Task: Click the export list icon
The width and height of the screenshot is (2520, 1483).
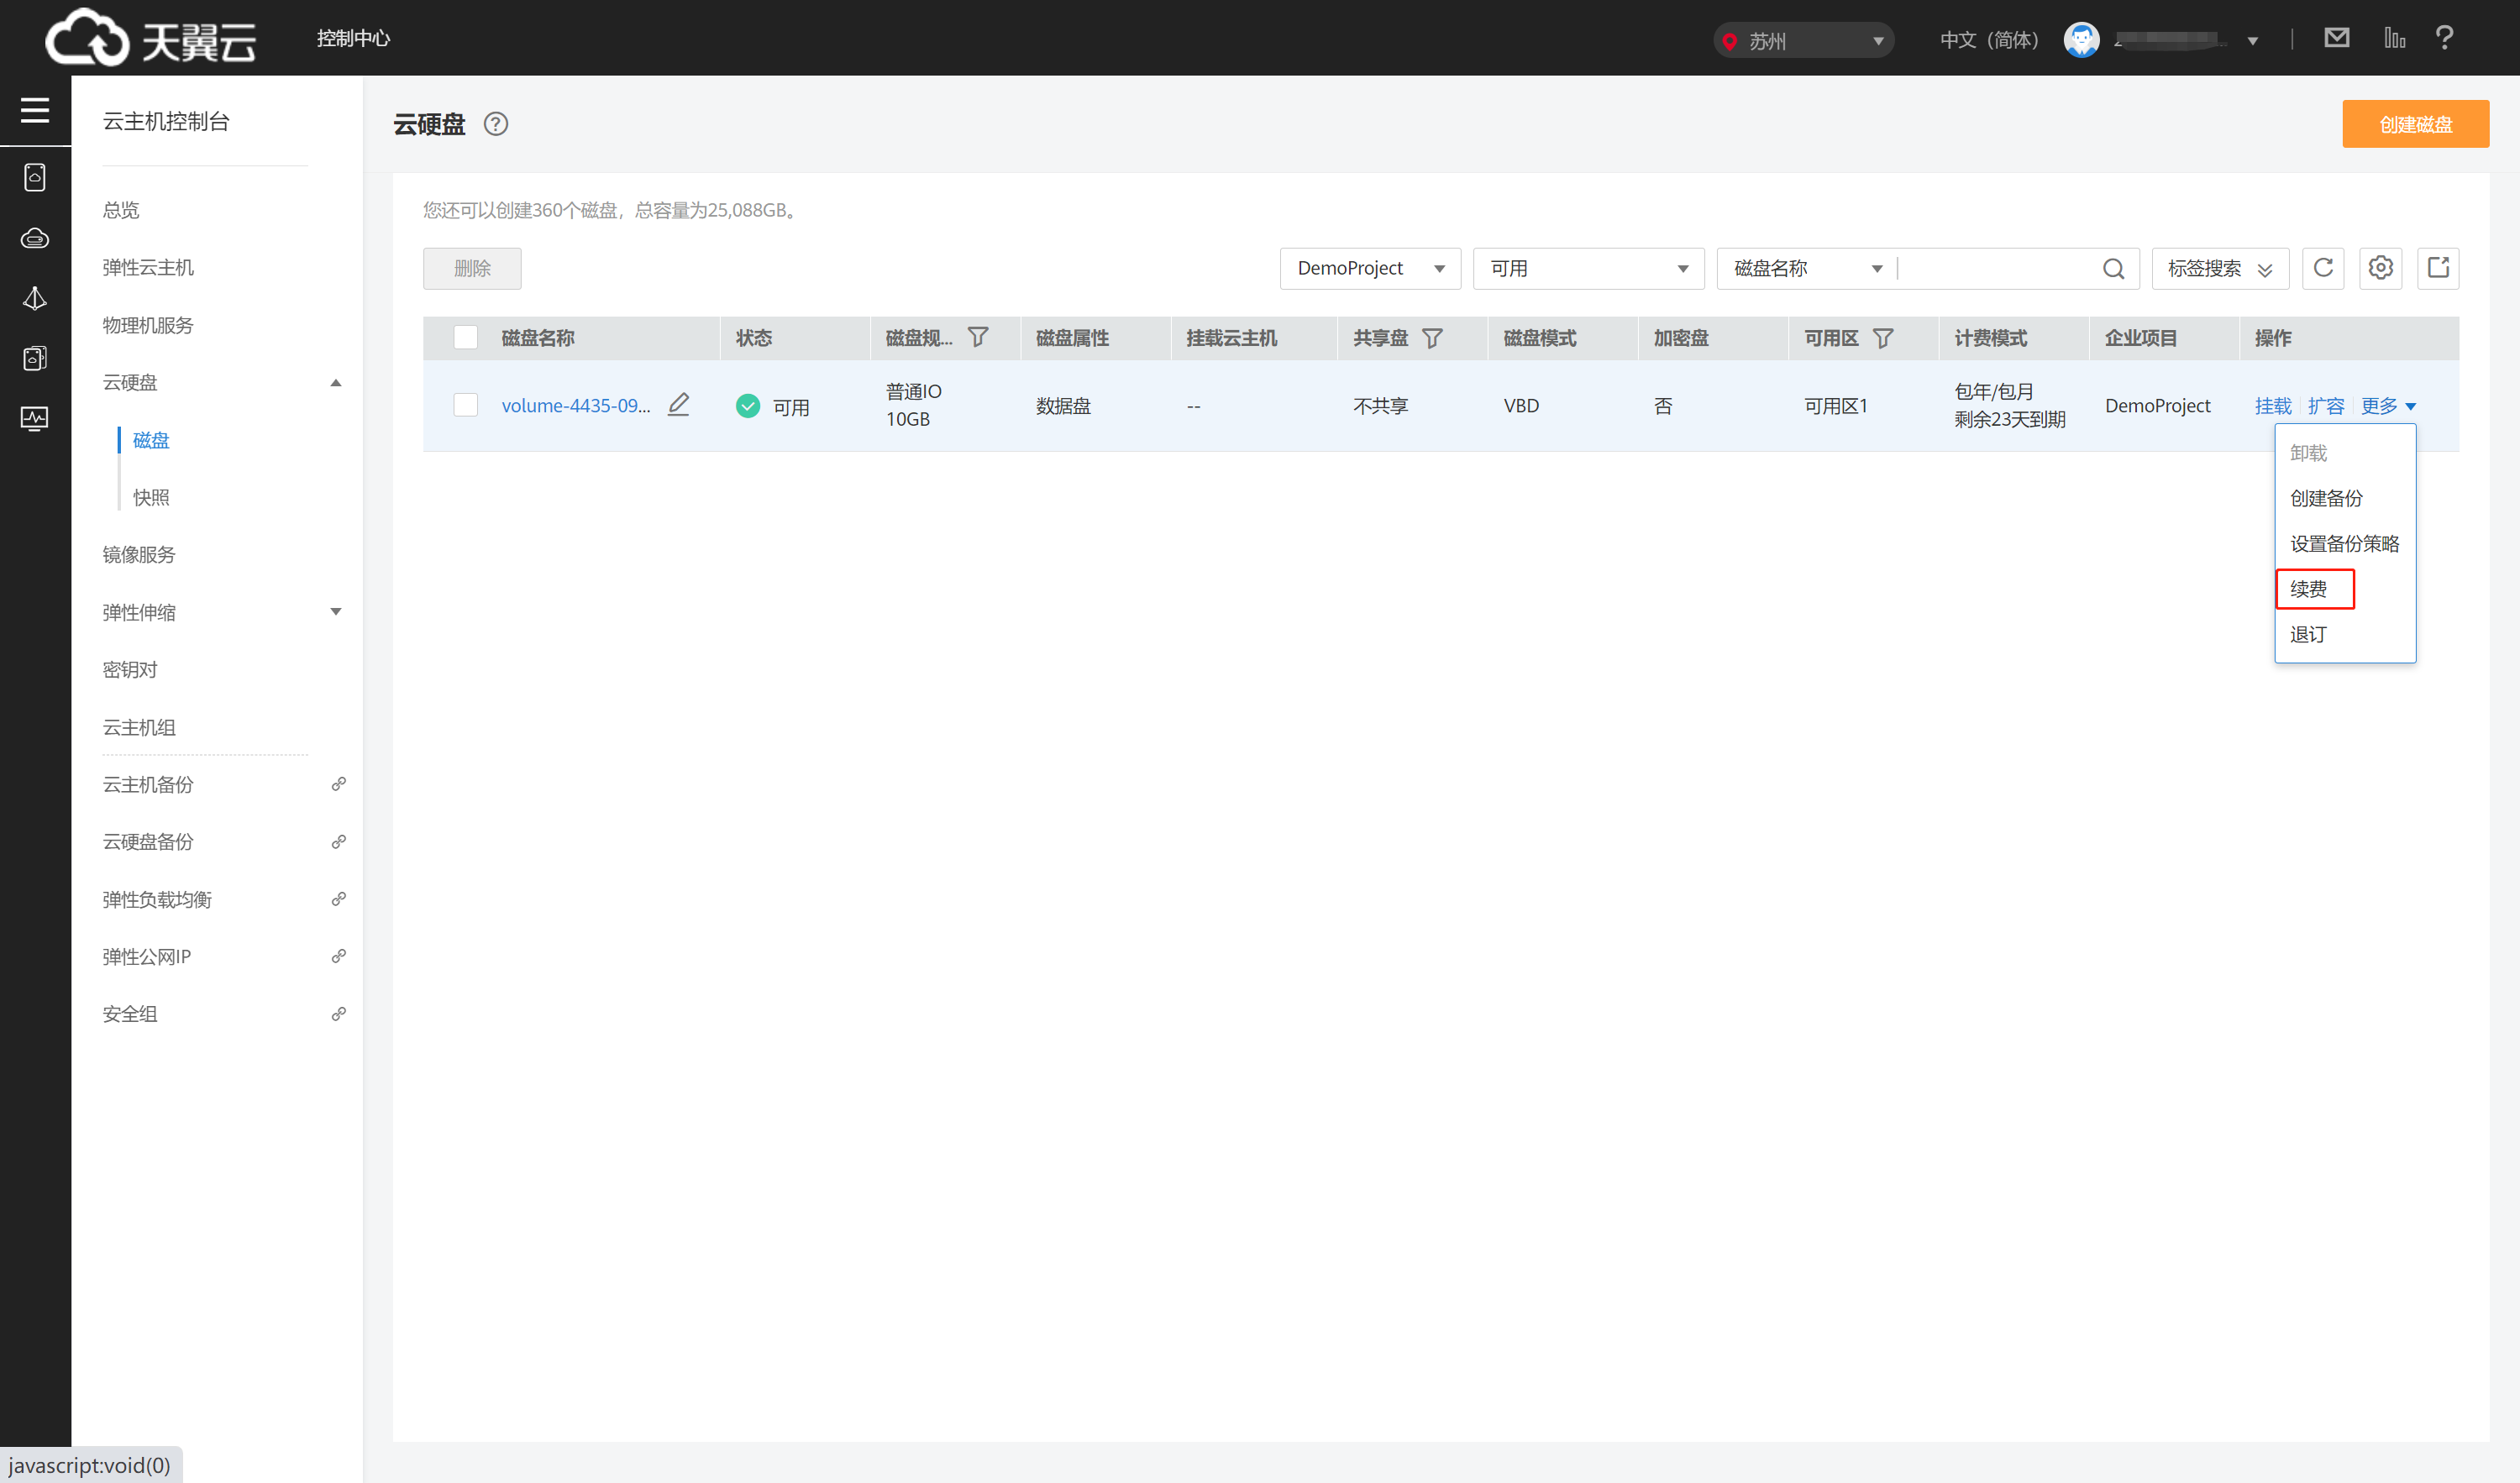Action: (2437, 268)
